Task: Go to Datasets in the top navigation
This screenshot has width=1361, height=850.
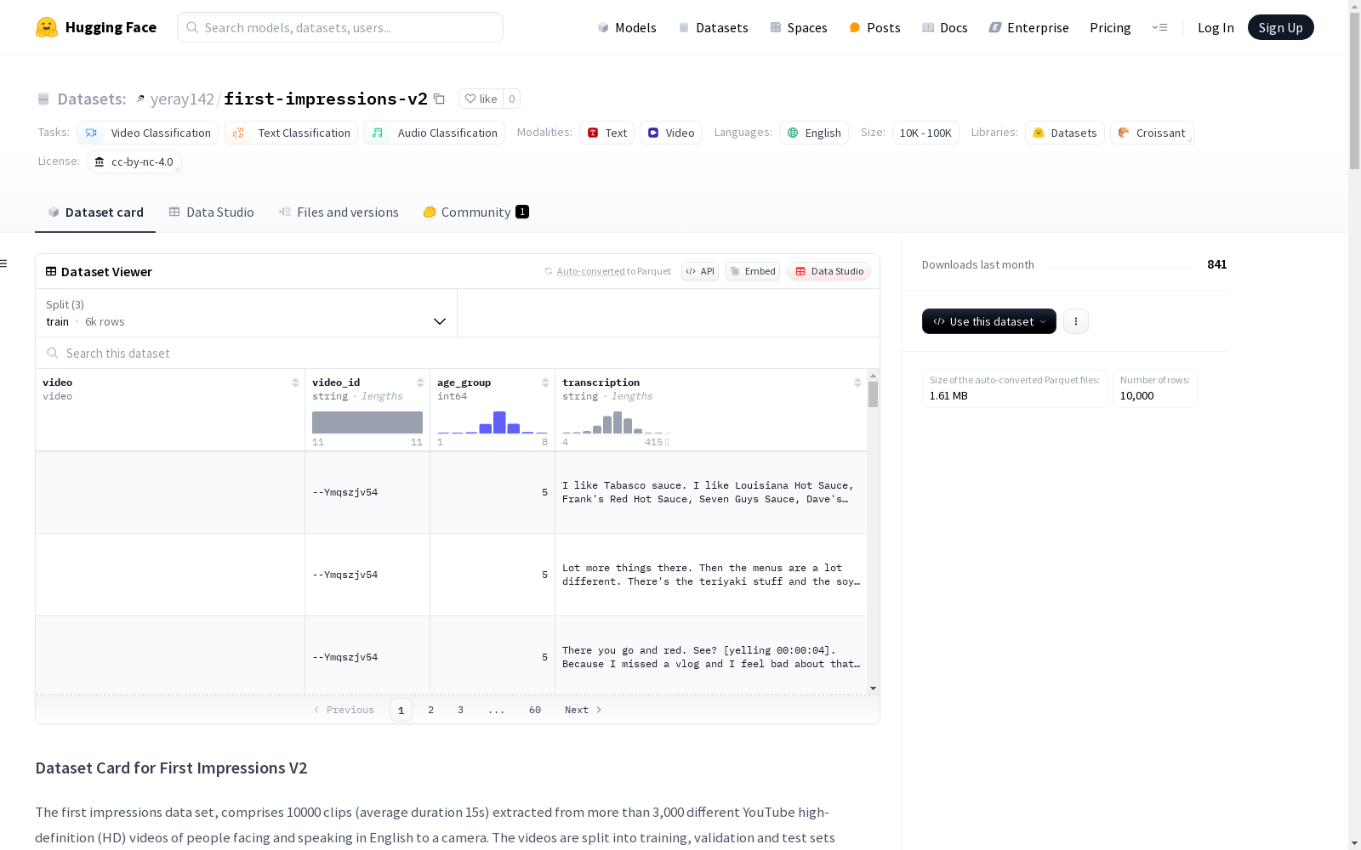Action: tap(713, 27)
